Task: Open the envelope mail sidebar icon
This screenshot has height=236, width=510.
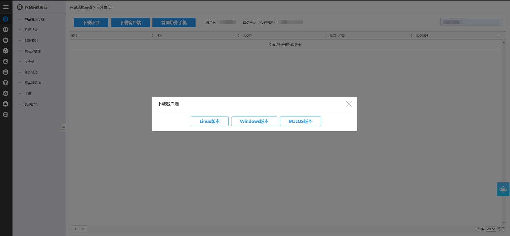Action: pos(6,104)
